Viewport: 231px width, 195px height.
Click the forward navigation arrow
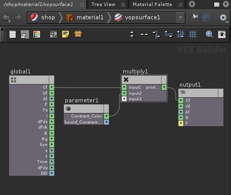[x=18, y=18]
